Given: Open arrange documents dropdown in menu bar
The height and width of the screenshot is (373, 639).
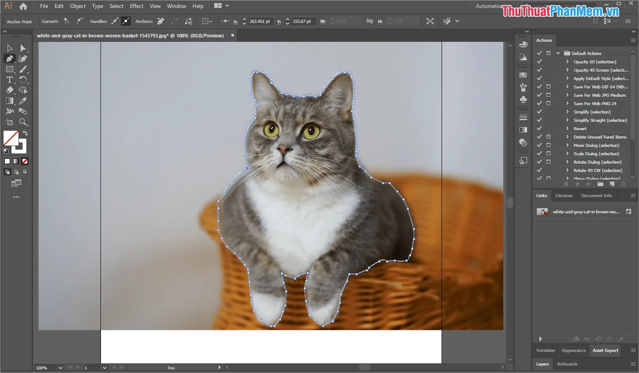Looking at the screenshot, I should [x=222, y=6].
